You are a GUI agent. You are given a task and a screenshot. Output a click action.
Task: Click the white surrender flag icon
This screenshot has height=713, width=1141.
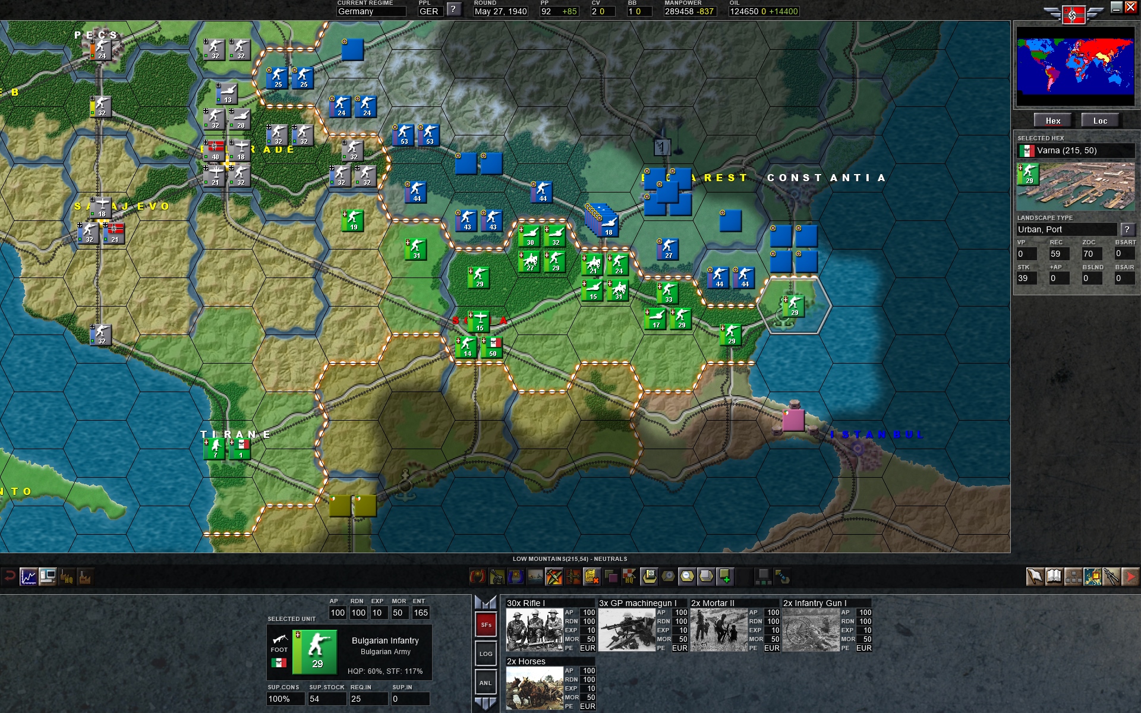(1035, 576)
